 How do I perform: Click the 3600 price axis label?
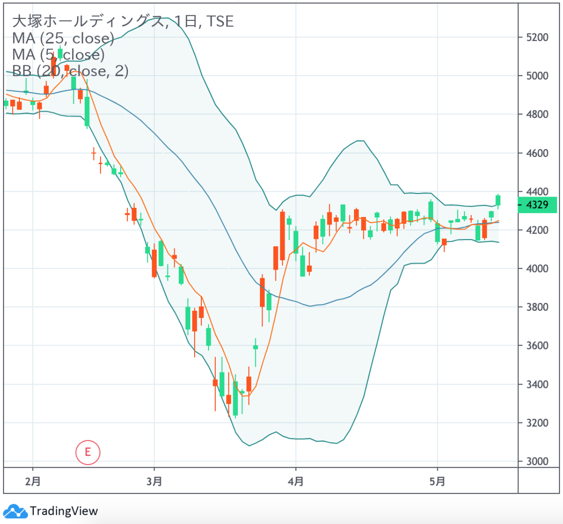click(x=537, y=346)
